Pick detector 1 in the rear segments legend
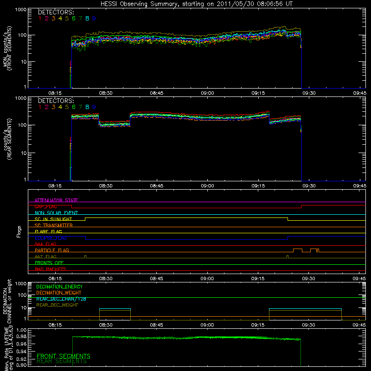 click(40, 107)
